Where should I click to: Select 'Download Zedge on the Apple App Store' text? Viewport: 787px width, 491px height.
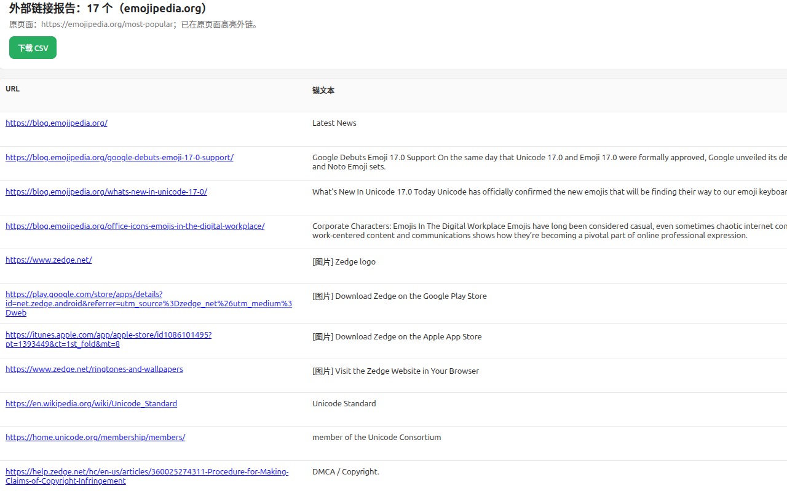coord(408,336)
